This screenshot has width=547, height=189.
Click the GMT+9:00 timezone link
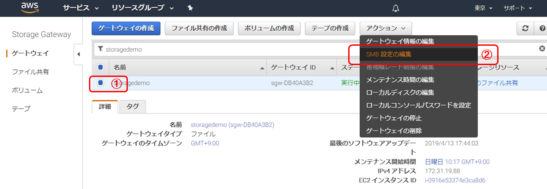click(205, 143)
